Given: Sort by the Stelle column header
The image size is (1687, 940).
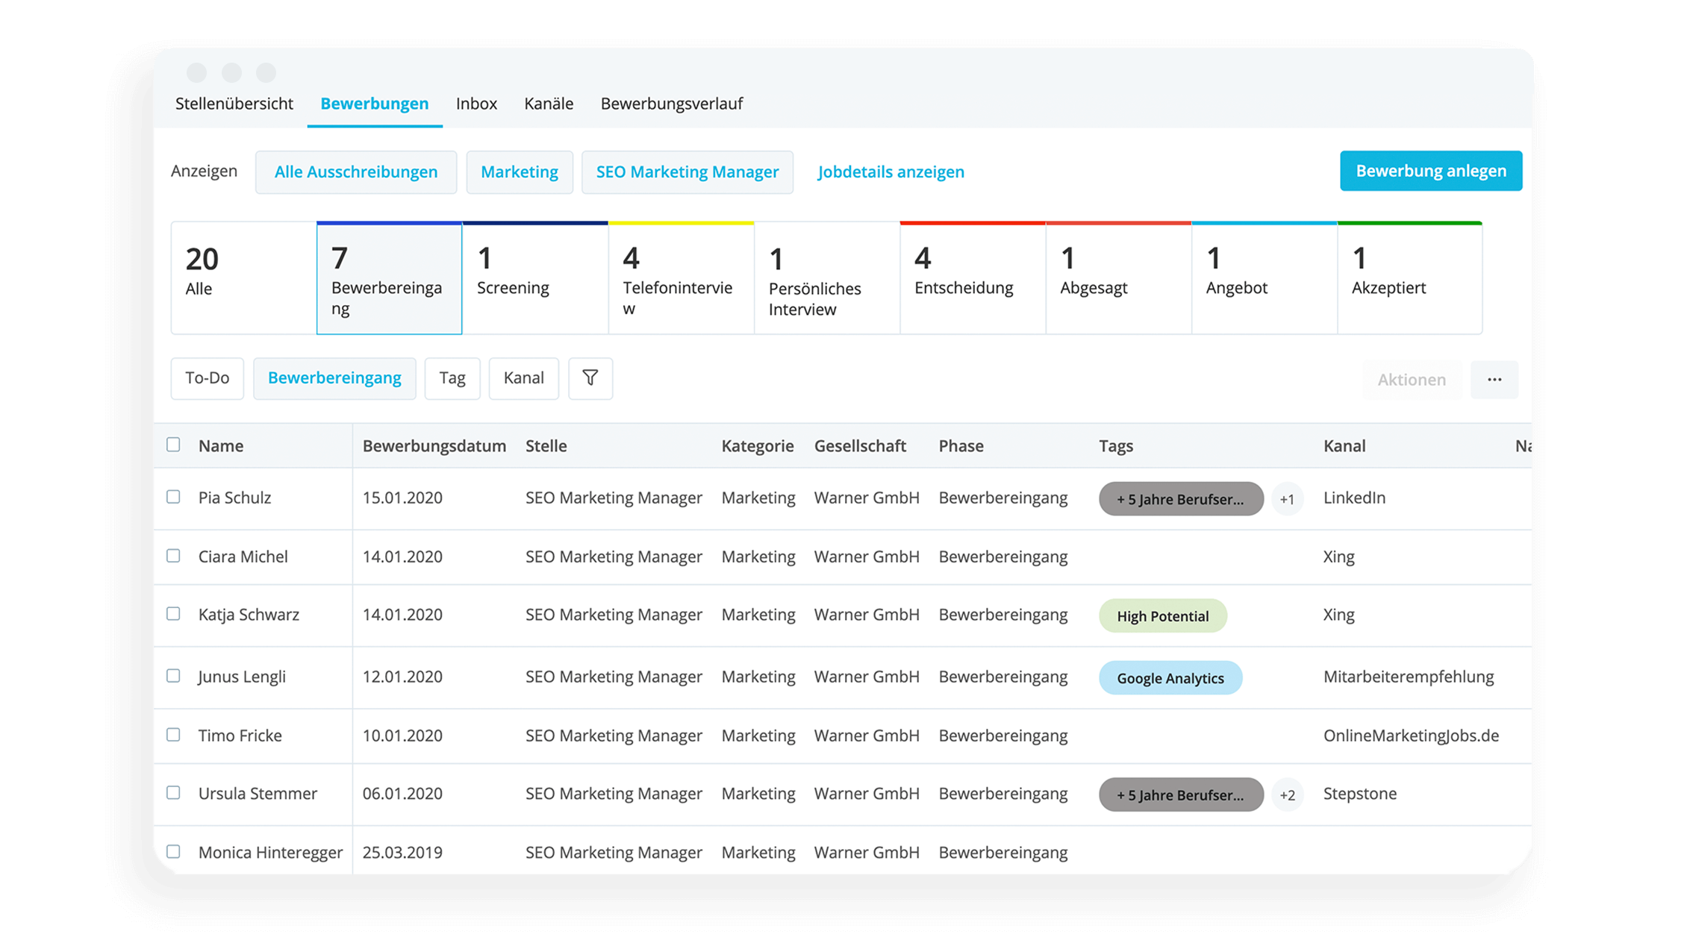Looking at the screenshot, I should coord(546,446).
